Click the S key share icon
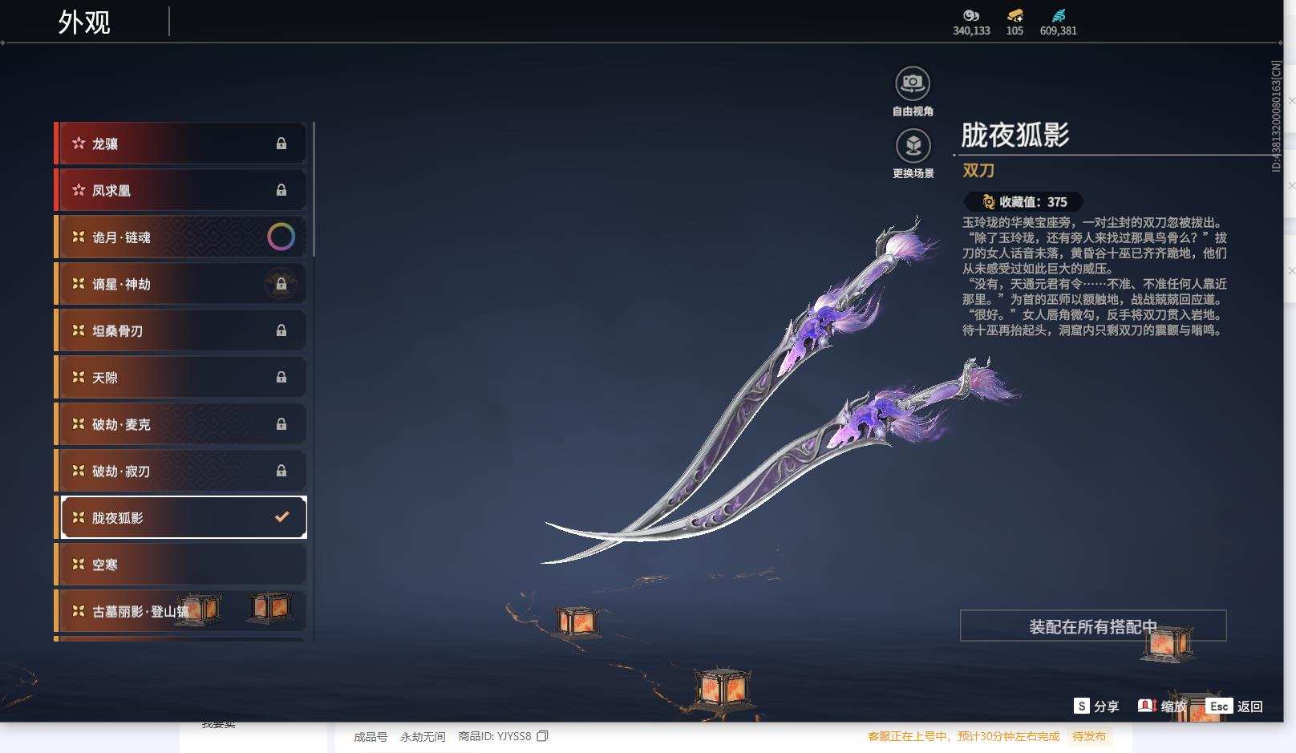This screenshot has height=753, width=1296. [1082, 706]
